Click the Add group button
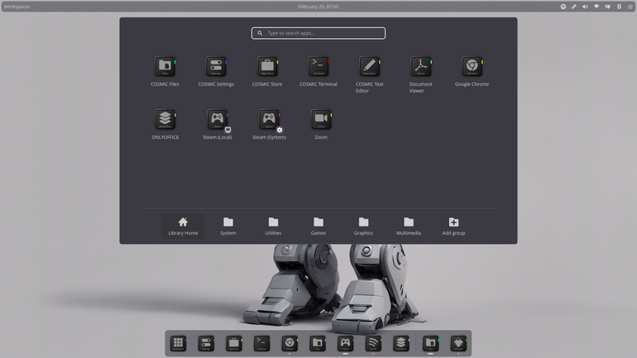This screenshot has width=637, height=358. tap(454, 226)
